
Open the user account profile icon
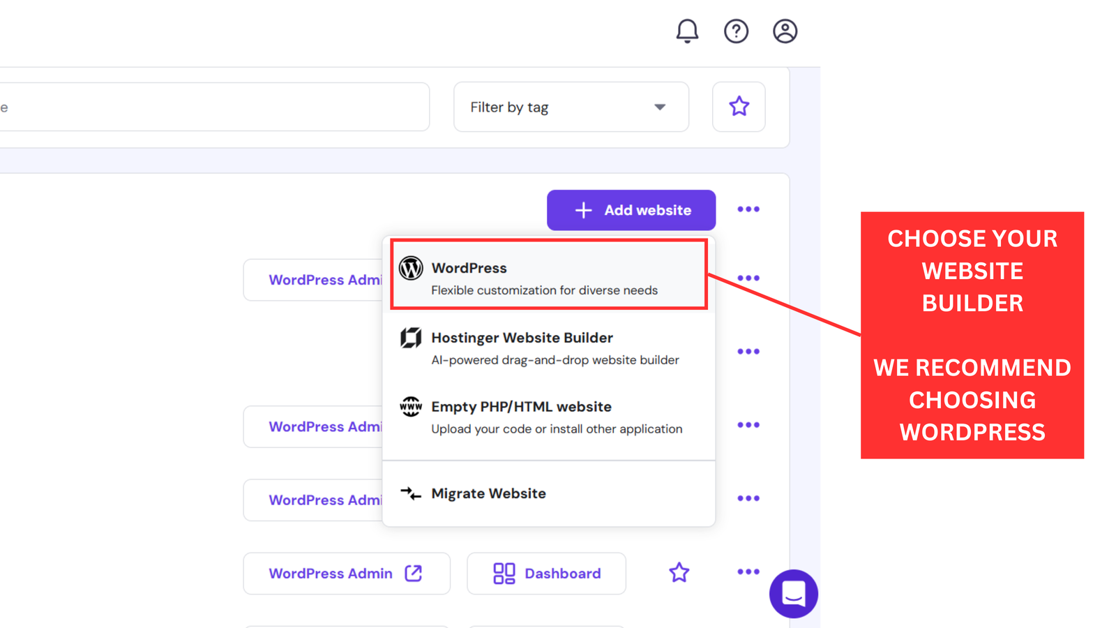click(x=785, y=31)
